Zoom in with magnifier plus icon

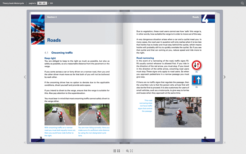tap(127, 151)
